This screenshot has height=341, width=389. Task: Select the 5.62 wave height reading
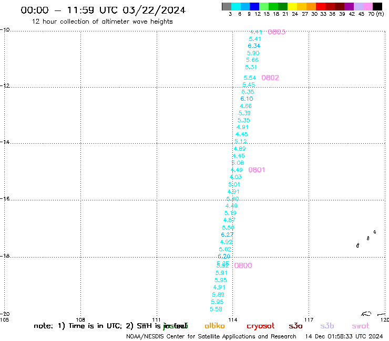click(x=225, y=249)
